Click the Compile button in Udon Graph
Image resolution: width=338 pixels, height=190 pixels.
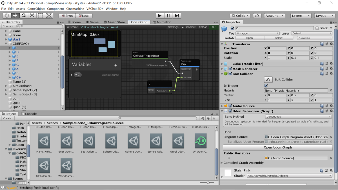tap(191, 27)
